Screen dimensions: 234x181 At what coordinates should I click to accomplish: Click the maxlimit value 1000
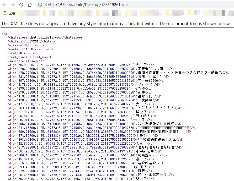point(29,49)
